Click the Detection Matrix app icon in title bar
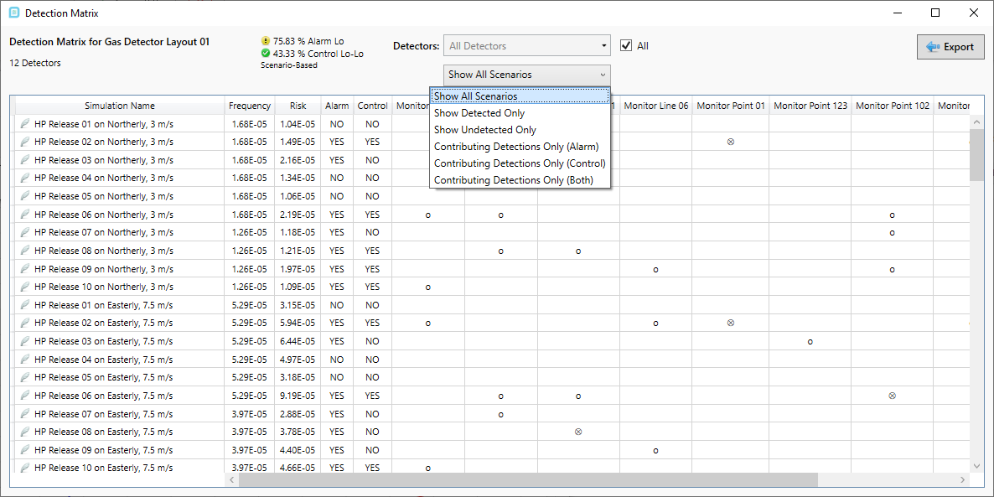The width and height of the screenshot is (994, 497). point(14,13)
